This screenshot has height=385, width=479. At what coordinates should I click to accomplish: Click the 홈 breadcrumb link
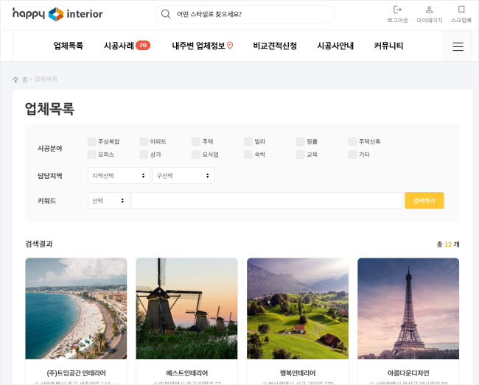(x=25, y=80)
